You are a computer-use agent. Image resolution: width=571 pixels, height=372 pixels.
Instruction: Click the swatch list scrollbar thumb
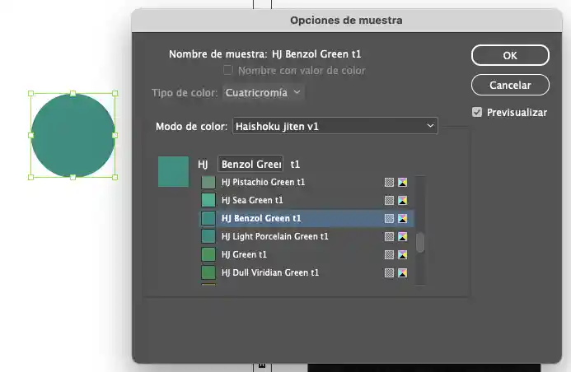420,242
